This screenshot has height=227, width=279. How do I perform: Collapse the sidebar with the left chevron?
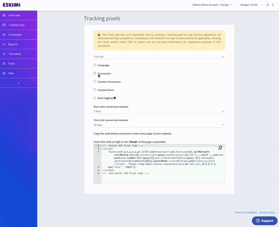click(x=19, y=83)
